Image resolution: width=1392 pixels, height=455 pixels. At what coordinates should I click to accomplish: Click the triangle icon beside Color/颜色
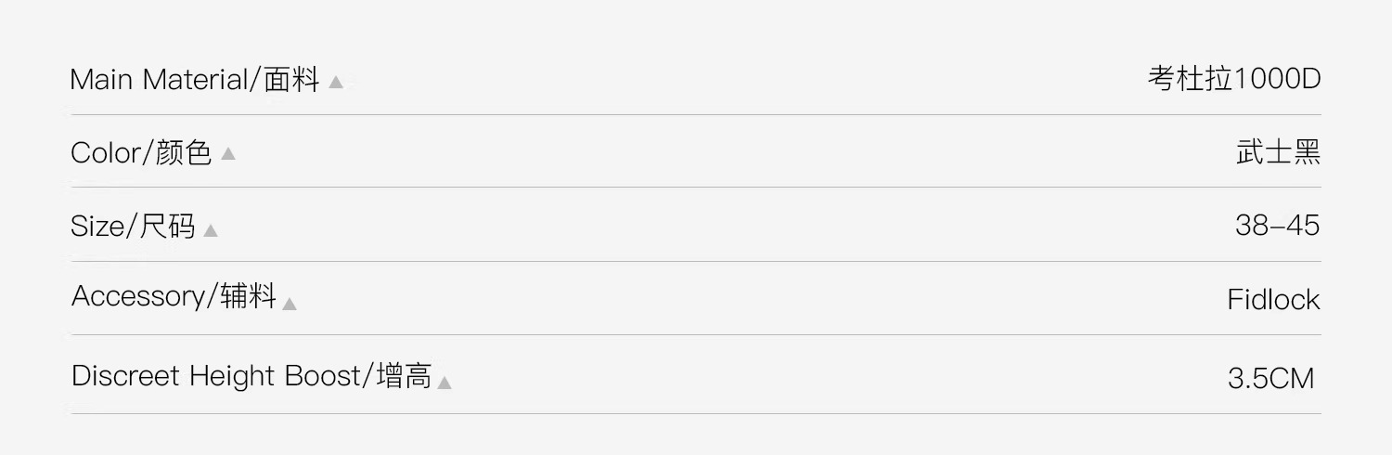pyautogui.click(x=228, y=154)
